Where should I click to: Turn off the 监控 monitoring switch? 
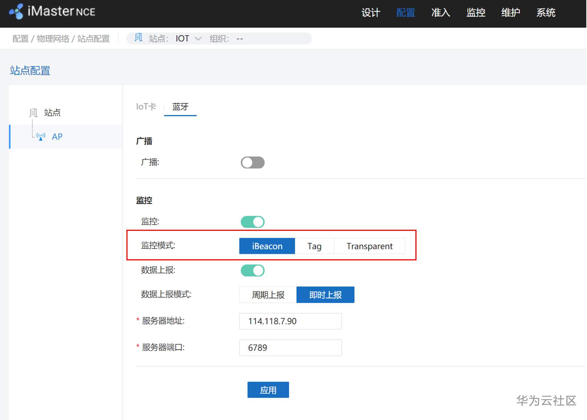(253, 222)
